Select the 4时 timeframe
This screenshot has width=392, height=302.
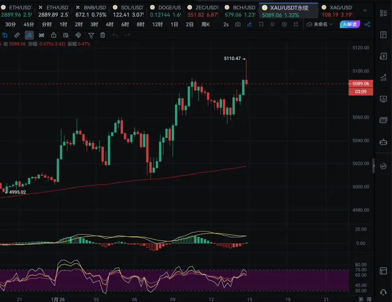pos(110,24)
